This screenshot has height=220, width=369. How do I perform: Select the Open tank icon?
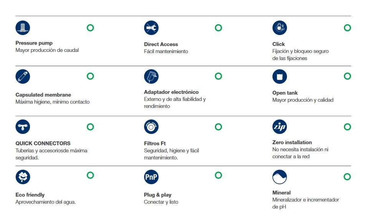280,76
